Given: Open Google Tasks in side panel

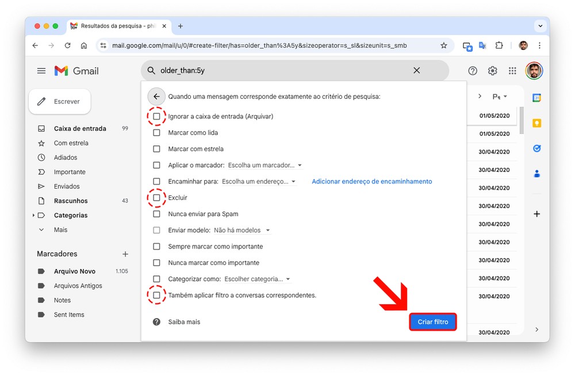Looking at the screenshot, I should [536, 148].
